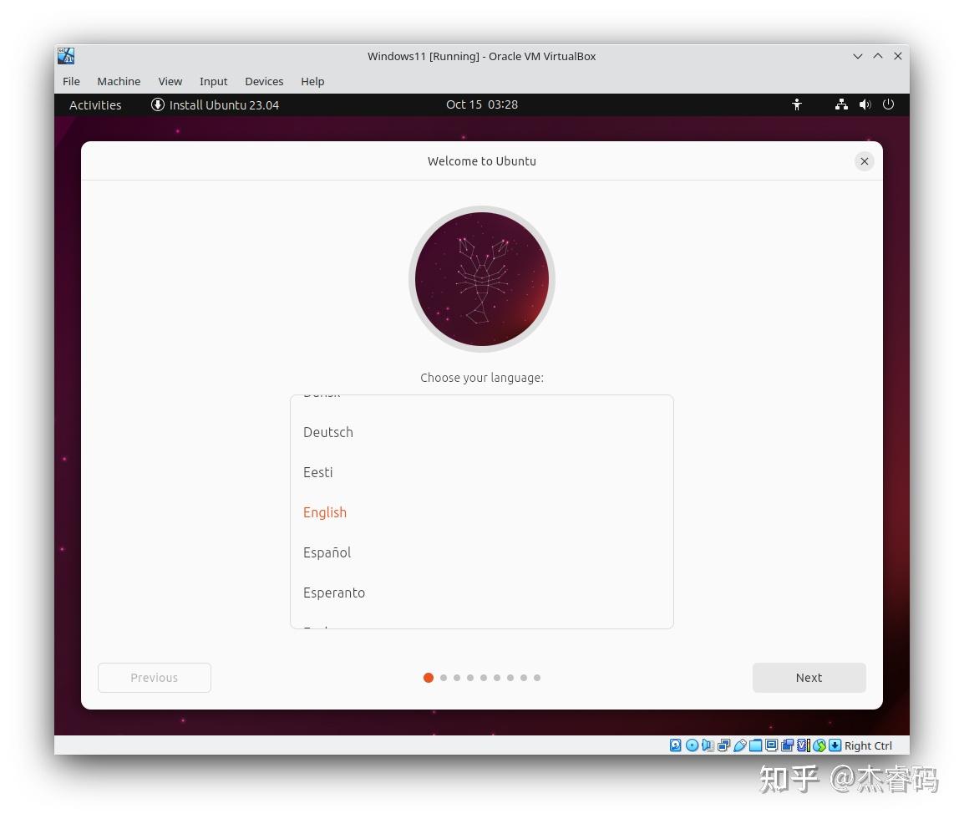Image resolution: width=964 pixels, height=819 pixels.
Task: Open the Machine menu in VirtualBox
Action: [x=119, y=81]
